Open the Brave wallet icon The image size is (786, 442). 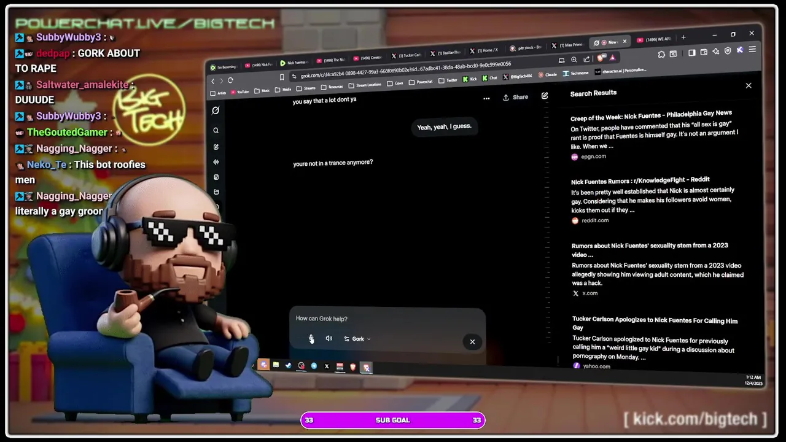coord(704,52)
